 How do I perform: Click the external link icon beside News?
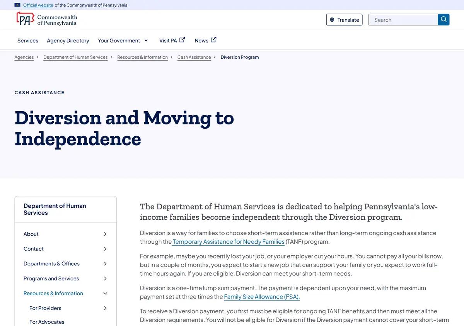point(213,39)
